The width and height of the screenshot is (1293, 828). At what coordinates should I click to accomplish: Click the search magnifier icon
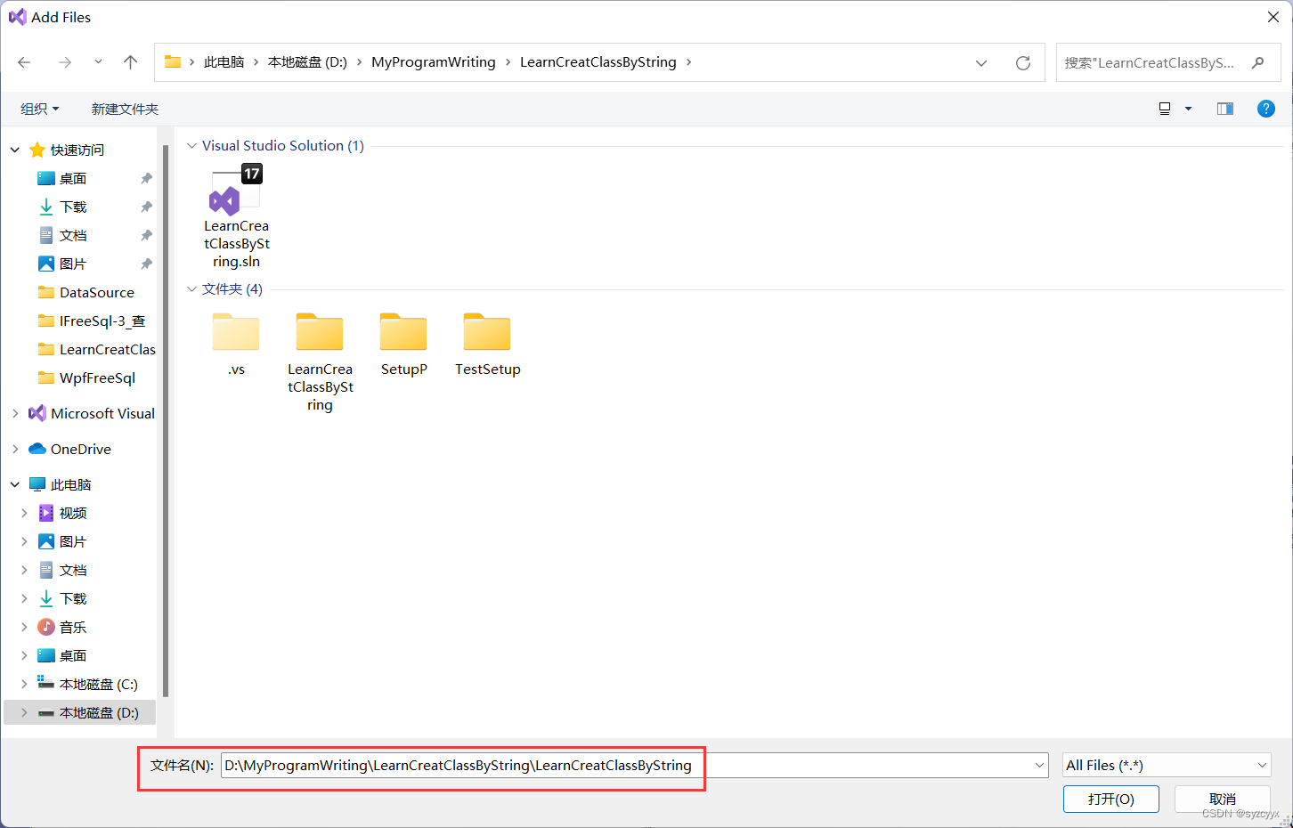coord(1257,62)
